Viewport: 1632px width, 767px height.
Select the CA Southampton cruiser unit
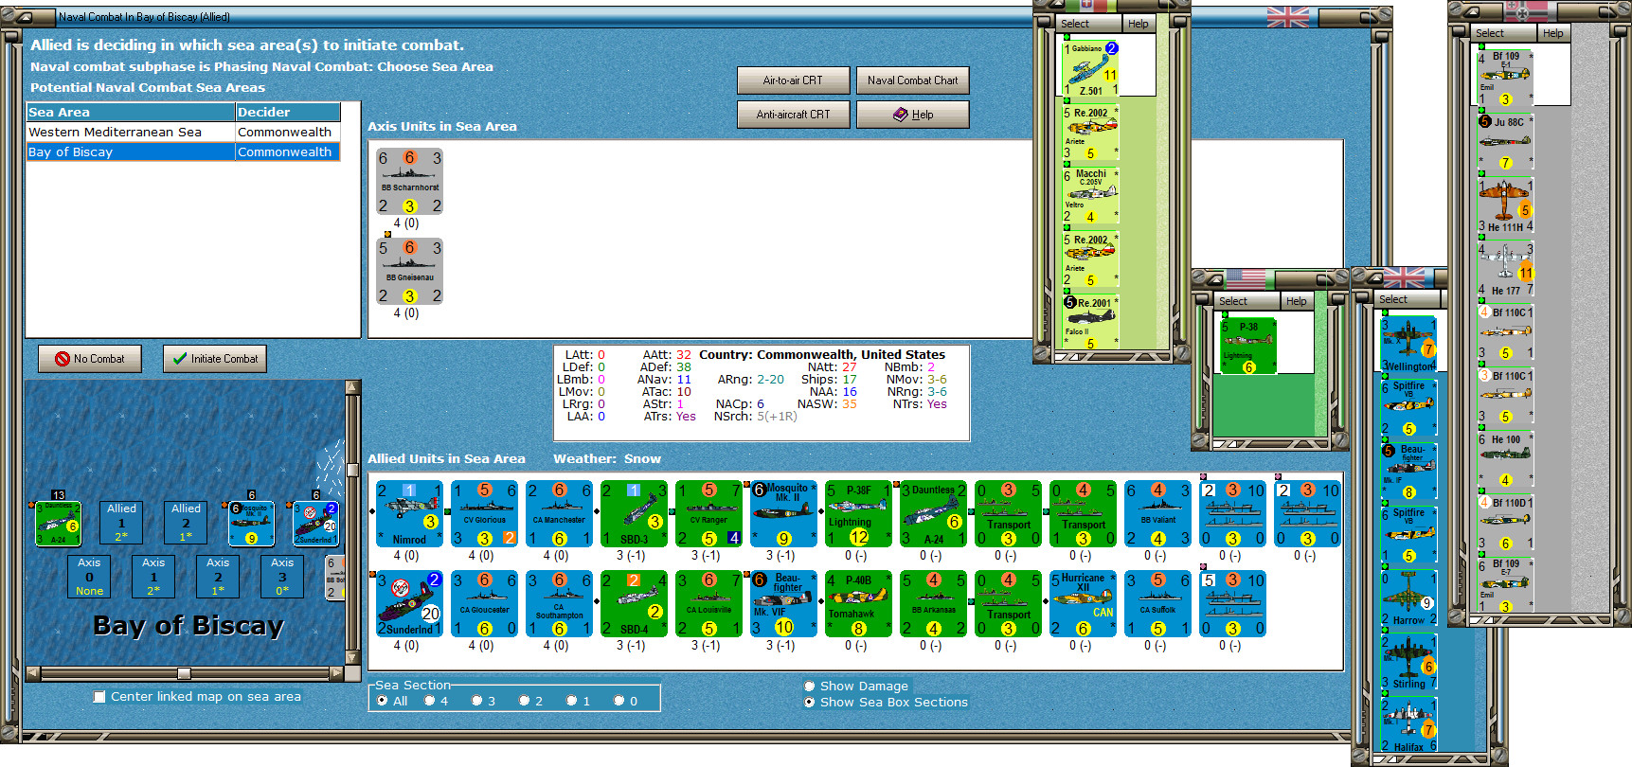[559, 604]
